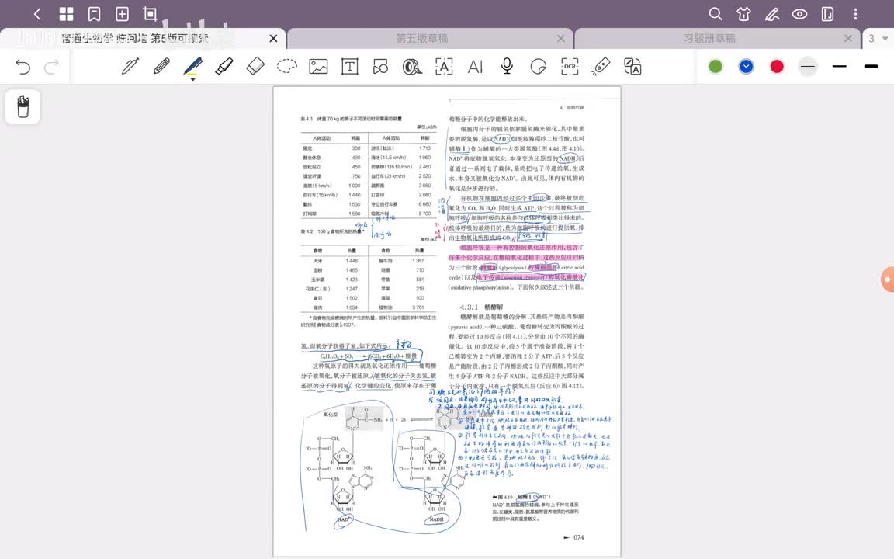Select the eraser tool
Viewport: 894px width, 559px height.
(255, 66)
